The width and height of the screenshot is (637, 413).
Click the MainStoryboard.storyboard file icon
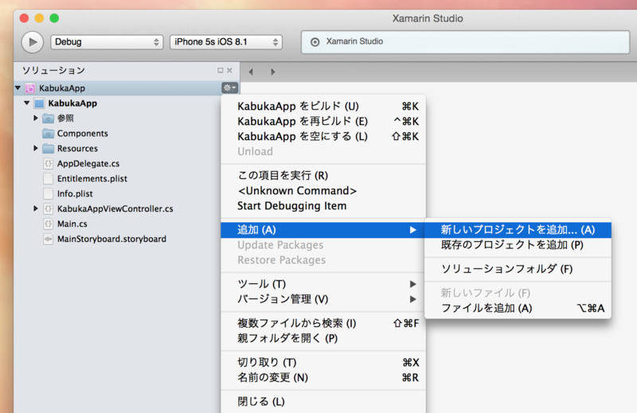[x=48, y=239]
